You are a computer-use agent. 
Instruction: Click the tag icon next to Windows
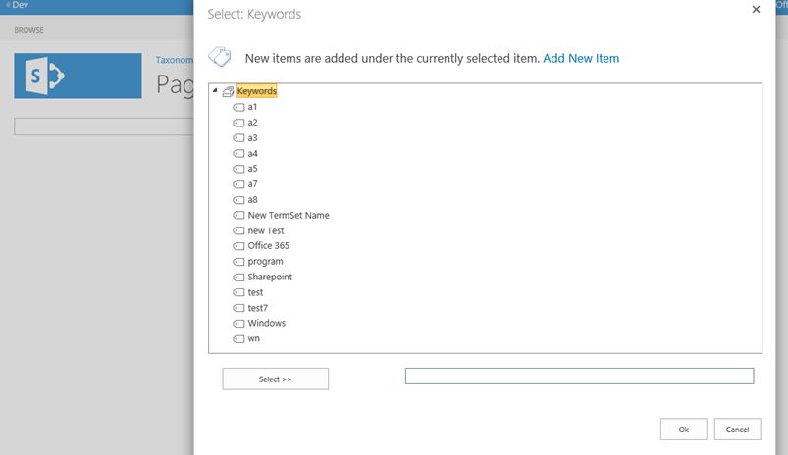pyautogui.click(x=238, y=324)
